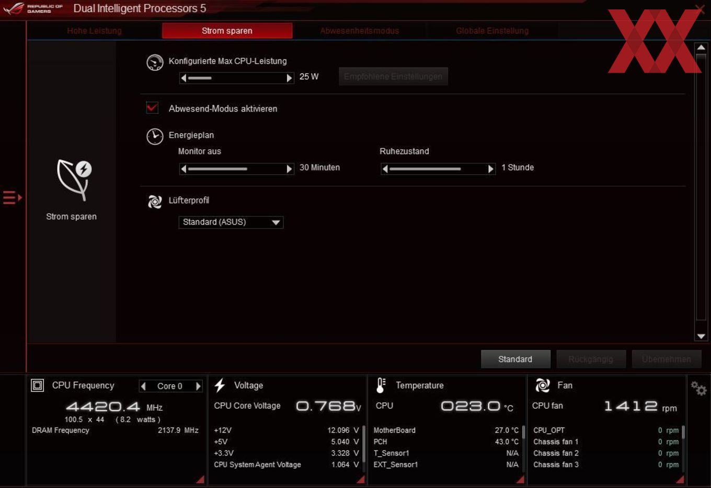Click the Energieplan clock icon
Viewport: 711px width, 488px height.
click(x=155, y=136)
